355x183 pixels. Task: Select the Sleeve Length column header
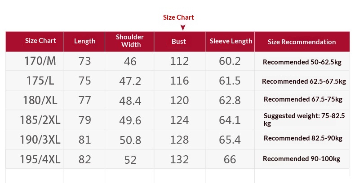point(231,41)
